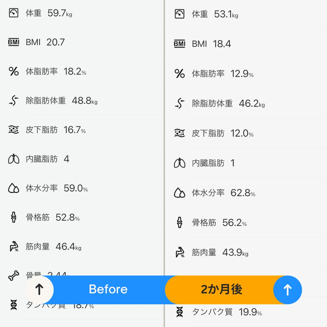Tap the bone icon for 骨量 in Before panel
The height and width of the screenshot is (327, 327).
coord(14,276)
